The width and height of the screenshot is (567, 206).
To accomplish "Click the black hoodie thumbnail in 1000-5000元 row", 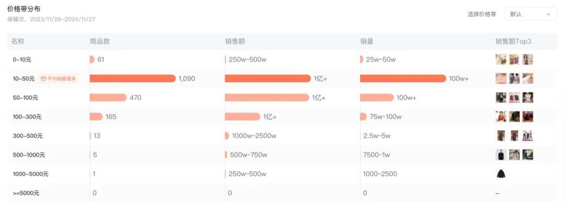I will [x=501, y=174].
